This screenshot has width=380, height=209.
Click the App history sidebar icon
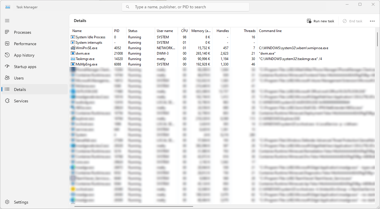7,55
